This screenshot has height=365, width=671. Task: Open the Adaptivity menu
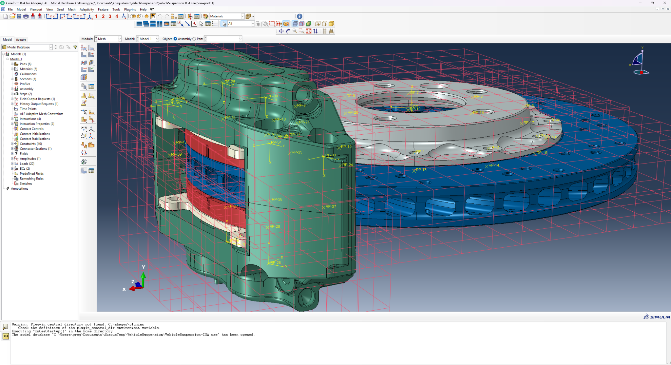point(86,10)
